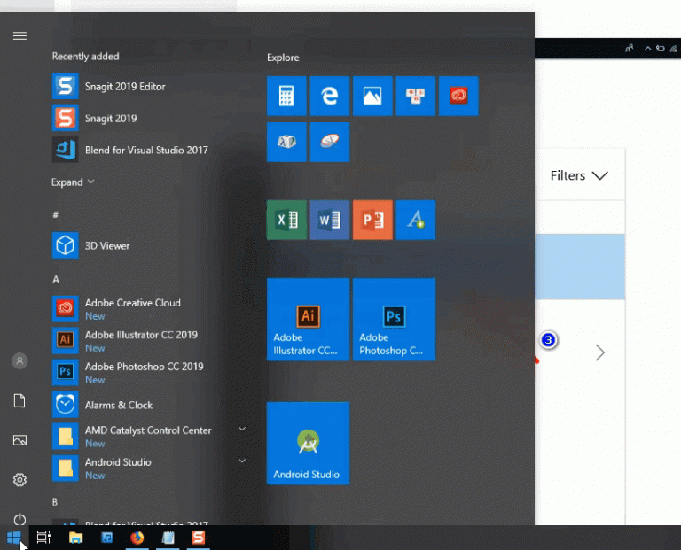Image resolution: width=681 pixels, height=550 pixels.
Task: Click the Adobe Creative Cloud small tile
Action: click(x=458, y=96)
